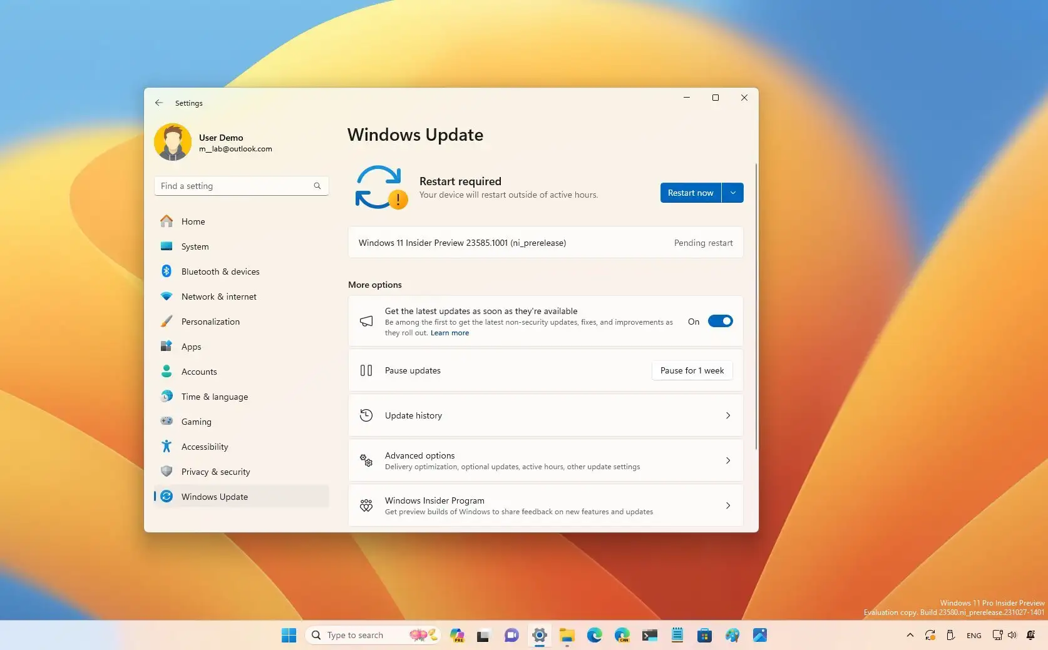Screen dimensions: 1048x650
Task: Open Copilot preview from the taskbar
Action: (x=457, y=635)
